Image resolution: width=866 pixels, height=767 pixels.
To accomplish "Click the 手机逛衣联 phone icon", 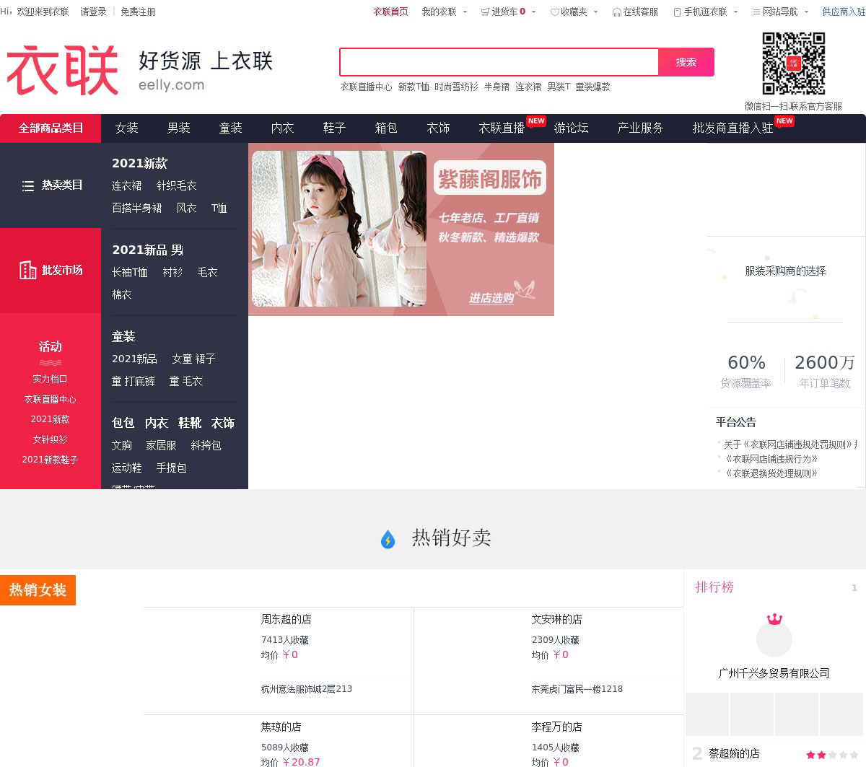I will (677, 12).
